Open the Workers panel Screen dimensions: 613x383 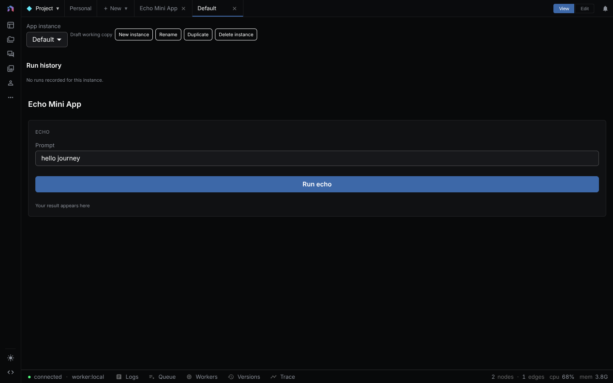click(202, 377)
